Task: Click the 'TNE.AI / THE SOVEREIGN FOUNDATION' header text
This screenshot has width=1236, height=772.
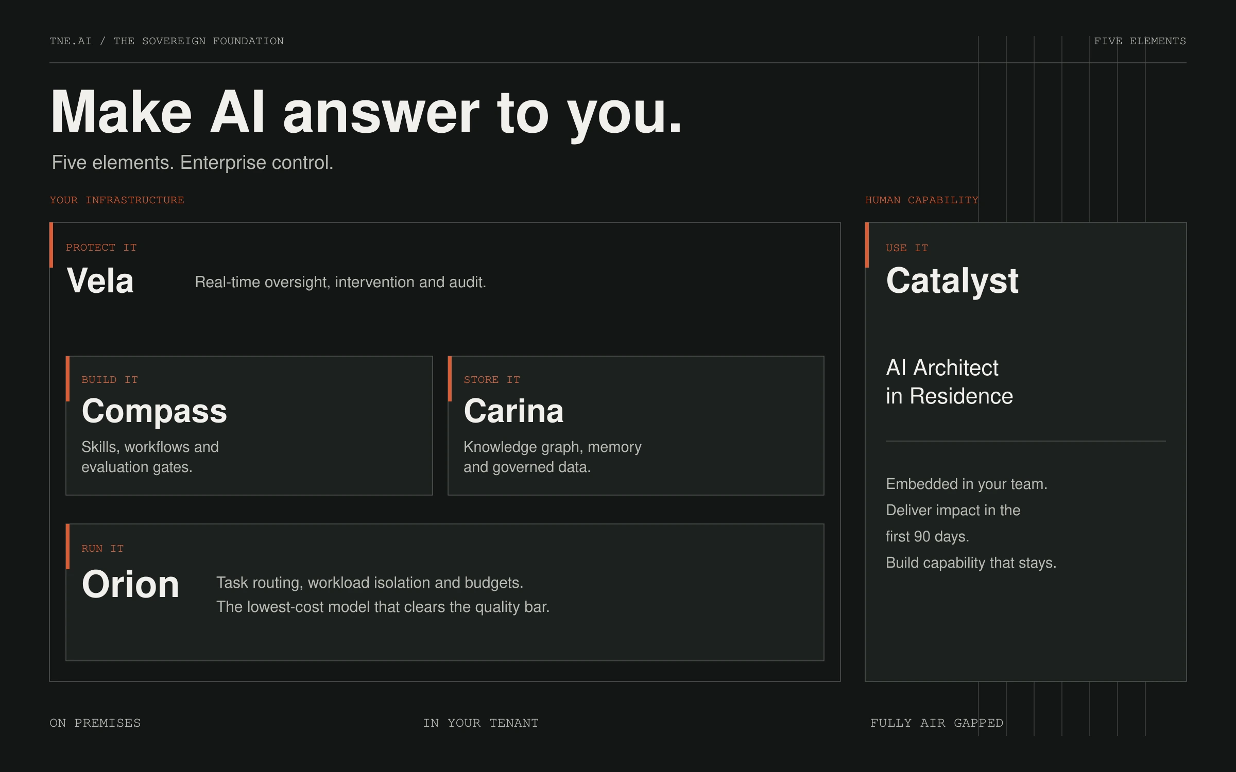Action: (x=166, y=41)
